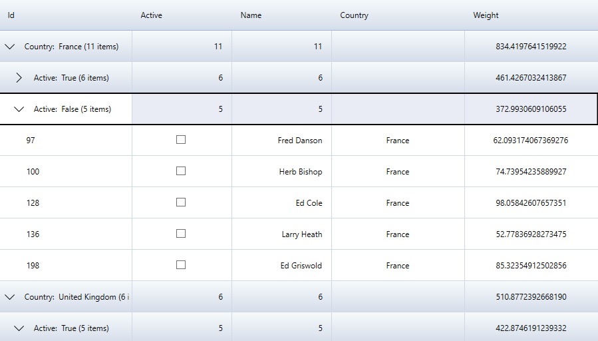Image resolution: width=598 pixels, height=341 pixels.
Task: Tick the Active checkbox for Larry Heath
Action: [x=180, y=234]
